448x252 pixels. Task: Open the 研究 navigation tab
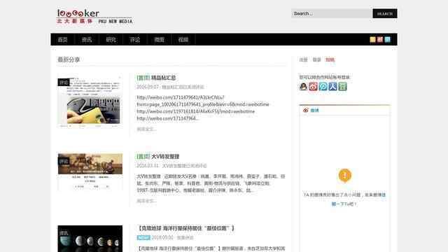point(111,40)
